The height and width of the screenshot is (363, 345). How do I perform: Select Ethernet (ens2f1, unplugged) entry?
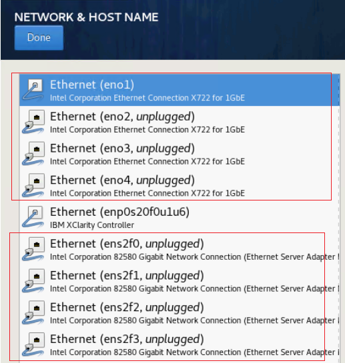(x=180, y=280)
